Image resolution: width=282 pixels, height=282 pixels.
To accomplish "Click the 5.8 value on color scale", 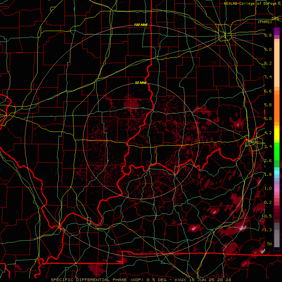I will tap(268, 105).
